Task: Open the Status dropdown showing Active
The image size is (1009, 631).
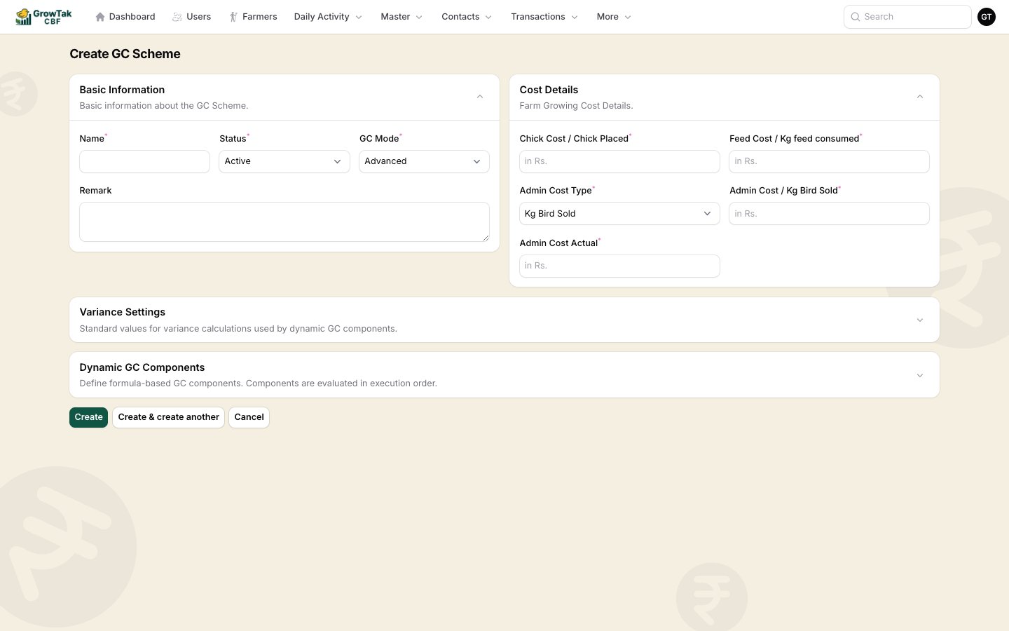Action: click(284, 161)
